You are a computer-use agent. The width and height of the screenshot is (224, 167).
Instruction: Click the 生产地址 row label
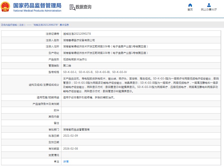tap(54, 53)
